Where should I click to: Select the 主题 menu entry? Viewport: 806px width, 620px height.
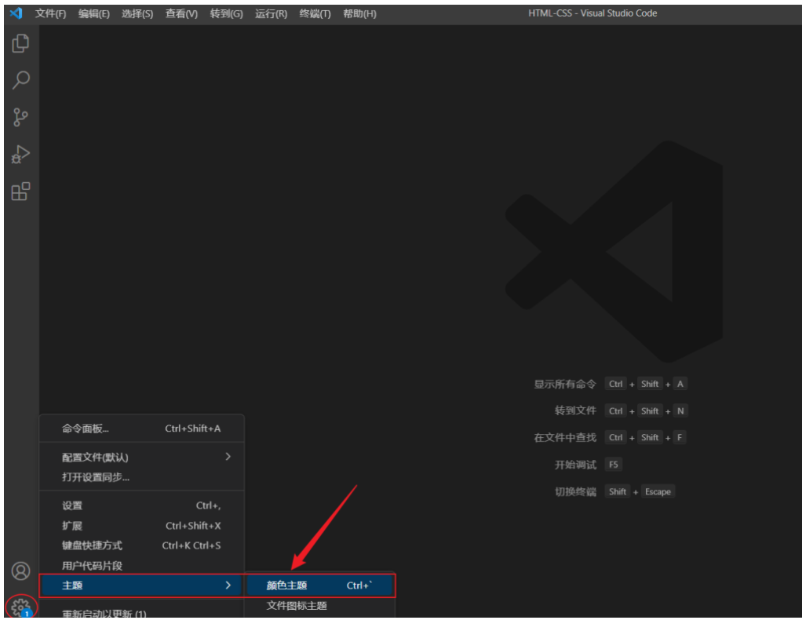(x=141, y=585)
